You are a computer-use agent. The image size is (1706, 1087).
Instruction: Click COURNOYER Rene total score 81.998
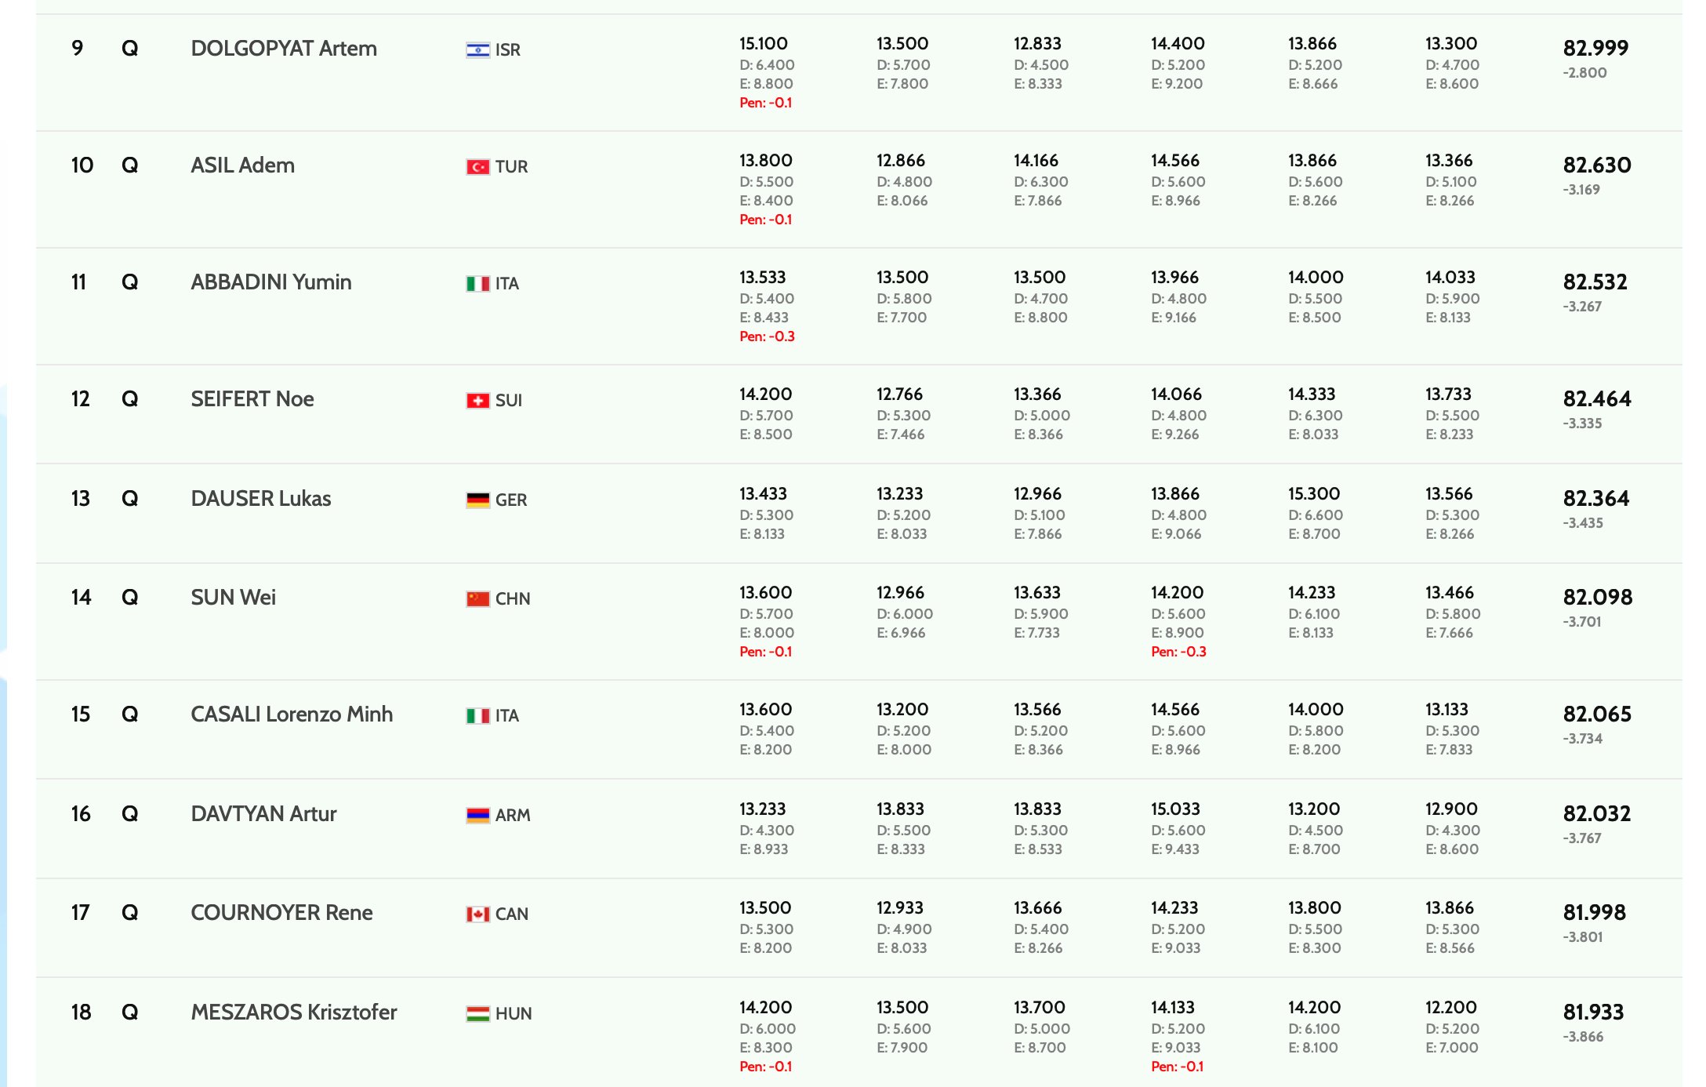tap(1594, 913)
